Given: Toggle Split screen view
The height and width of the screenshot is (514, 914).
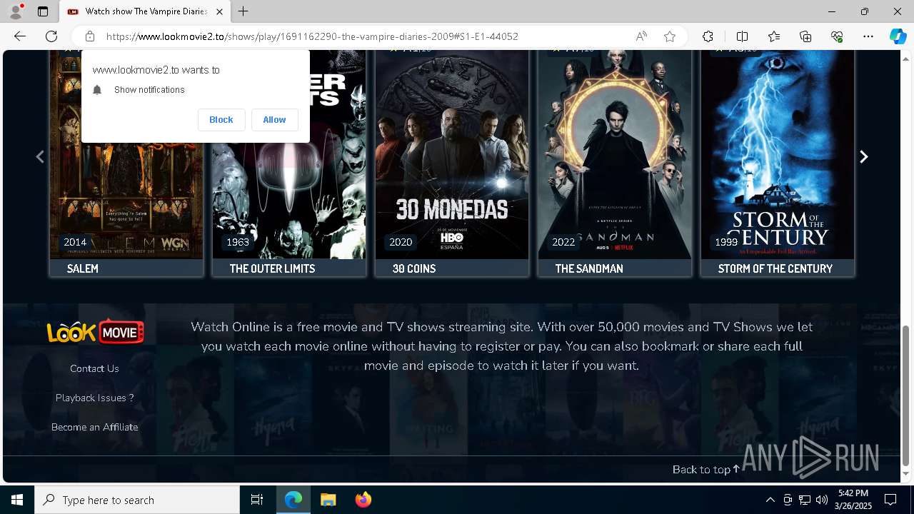Looking at the screenshot, I should 742,36.
